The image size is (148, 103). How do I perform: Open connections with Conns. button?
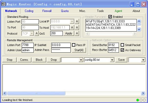(24, 60)
